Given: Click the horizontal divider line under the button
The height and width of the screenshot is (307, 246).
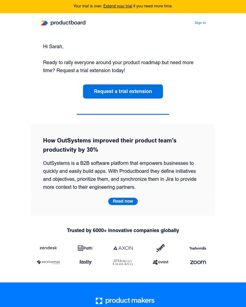Looking at the screenshot, I should click(123, 114).
